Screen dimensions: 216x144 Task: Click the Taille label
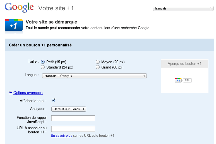click(x=33, y=62)
